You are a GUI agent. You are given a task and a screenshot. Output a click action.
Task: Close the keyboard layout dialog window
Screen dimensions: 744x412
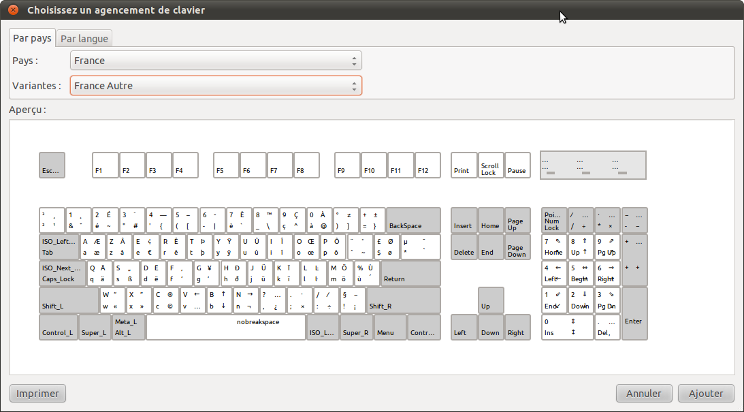pos(13,10)
